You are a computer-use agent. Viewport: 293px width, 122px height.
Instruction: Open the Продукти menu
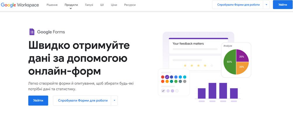pos(71,5)
